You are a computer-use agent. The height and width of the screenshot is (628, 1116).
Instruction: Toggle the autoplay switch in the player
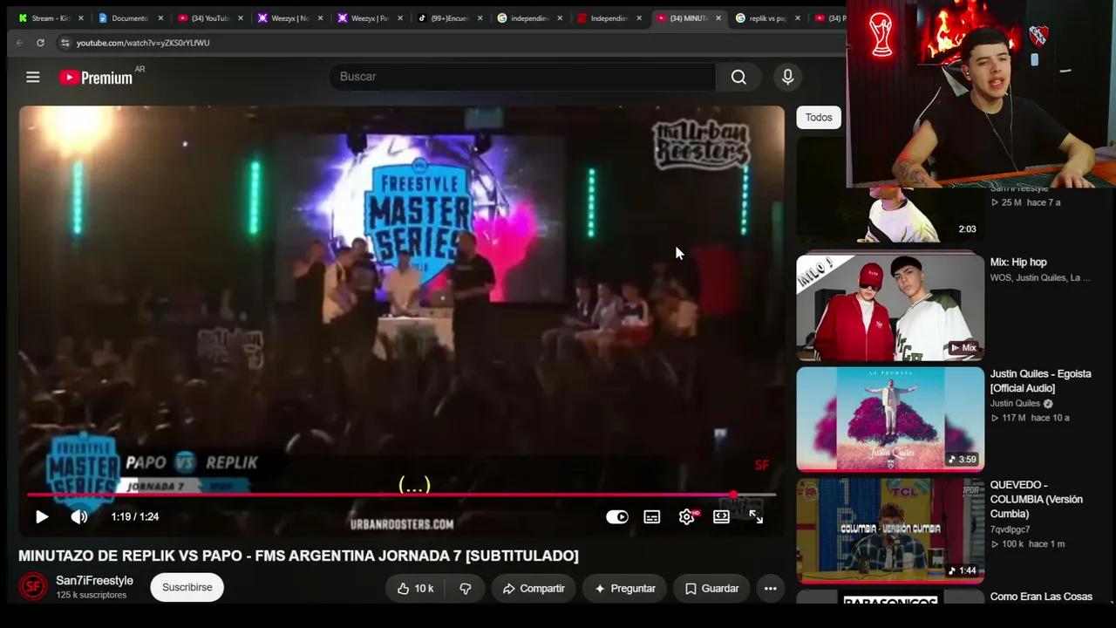point(617,516)
